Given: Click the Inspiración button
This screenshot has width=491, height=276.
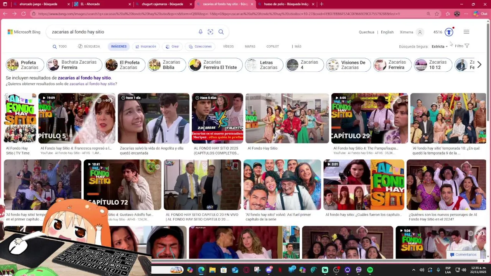Looking at the screenshot, I should [x=145, y=46].
